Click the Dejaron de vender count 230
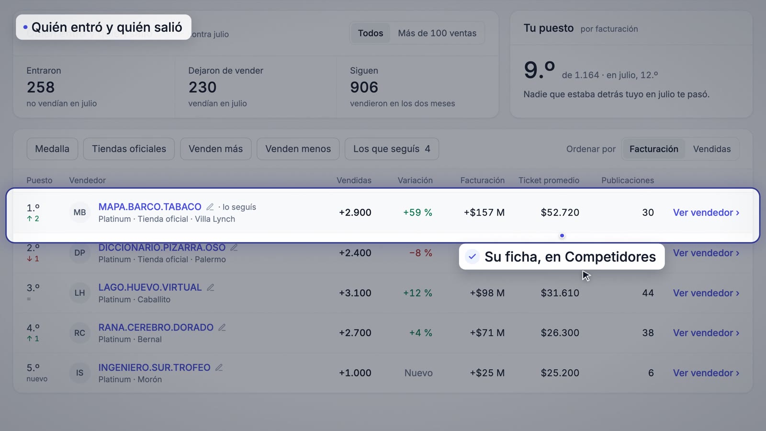Viewport: 766px width, 431px height. pos(203,87)
